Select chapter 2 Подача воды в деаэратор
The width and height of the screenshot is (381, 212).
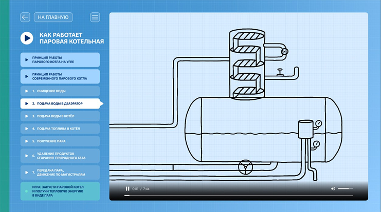pyautogui.click(x=60, y=103)
